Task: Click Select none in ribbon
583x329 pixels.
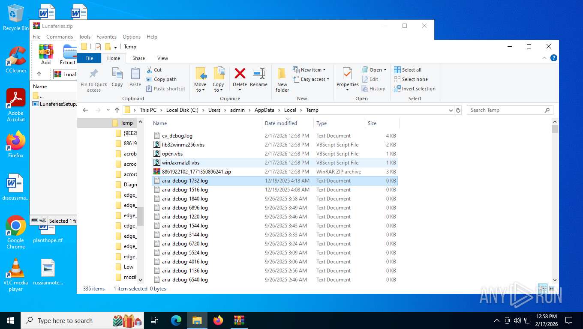Action: (411, 79)
